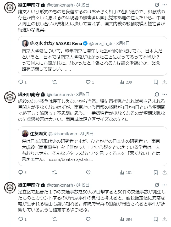Like the second tweet about 虐殺のない戦争

coord(88,173)
